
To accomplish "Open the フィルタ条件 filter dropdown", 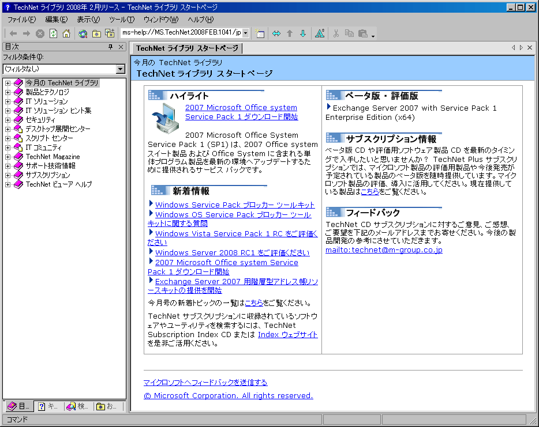I will pos(120,69).
